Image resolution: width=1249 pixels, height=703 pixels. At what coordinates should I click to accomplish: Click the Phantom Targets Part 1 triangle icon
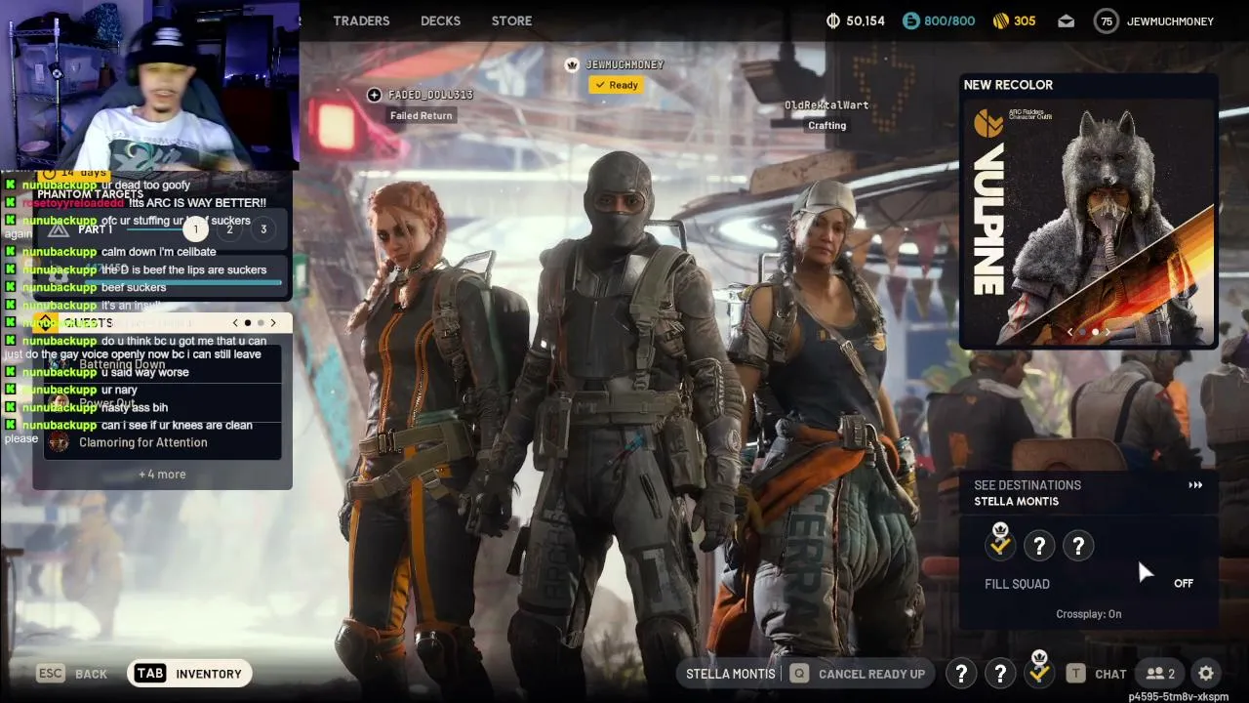pos(59,229)
